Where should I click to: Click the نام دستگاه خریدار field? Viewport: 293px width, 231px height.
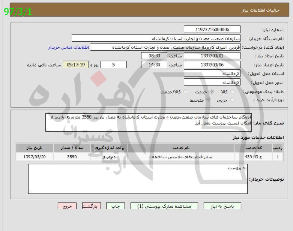[156, 39]
